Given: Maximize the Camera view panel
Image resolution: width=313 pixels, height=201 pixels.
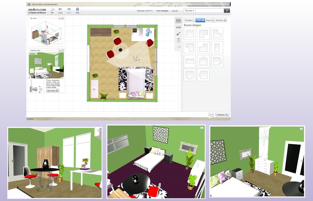Looking at the screenshot, I should 63,50.
